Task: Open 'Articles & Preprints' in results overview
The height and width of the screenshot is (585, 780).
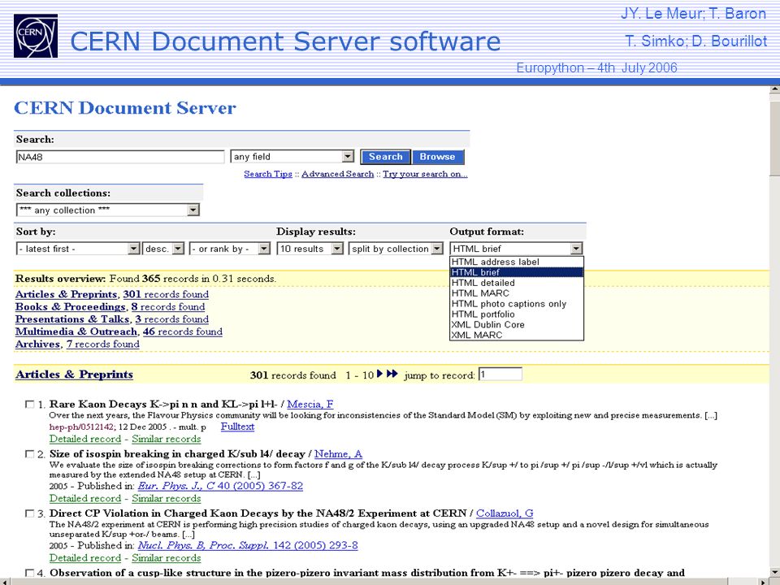Action: tap(66, 294)
